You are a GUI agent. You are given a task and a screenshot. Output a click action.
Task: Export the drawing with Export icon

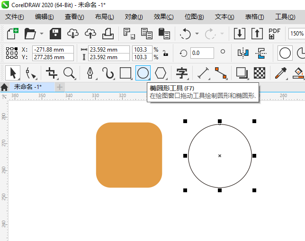257,34
